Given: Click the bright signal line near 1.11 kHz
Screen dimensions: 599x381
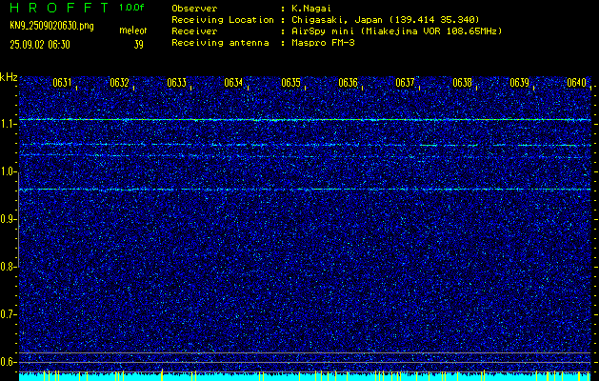Looking at the screenshot, I should coord(305,120).
